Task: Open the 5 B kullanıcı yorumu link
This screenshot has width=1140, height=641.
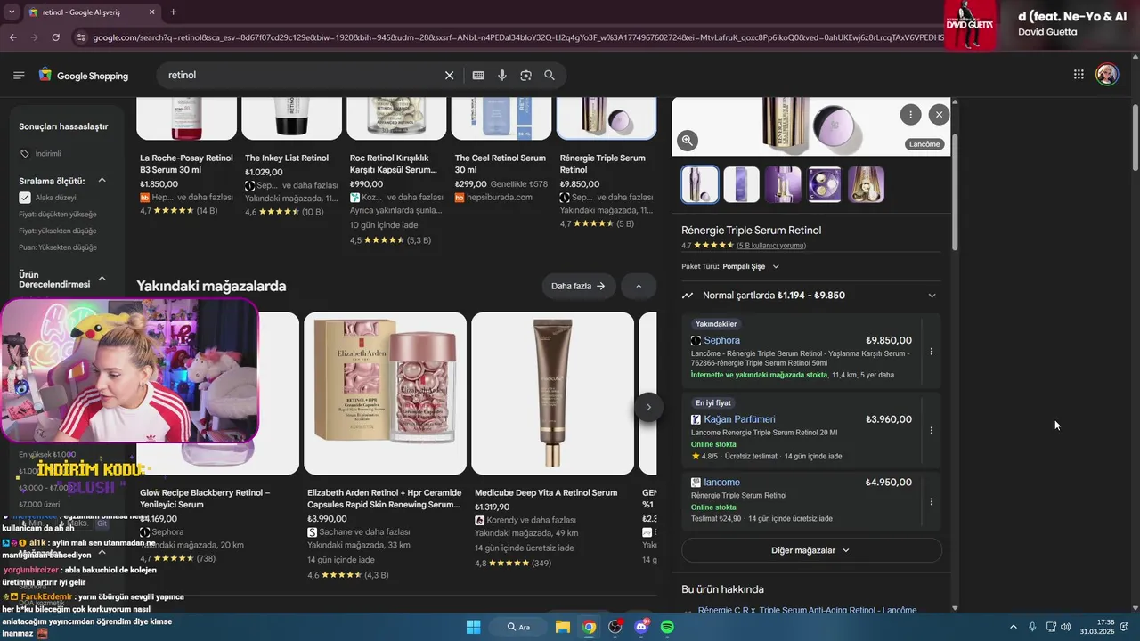Action: click(x=771, y=246)
